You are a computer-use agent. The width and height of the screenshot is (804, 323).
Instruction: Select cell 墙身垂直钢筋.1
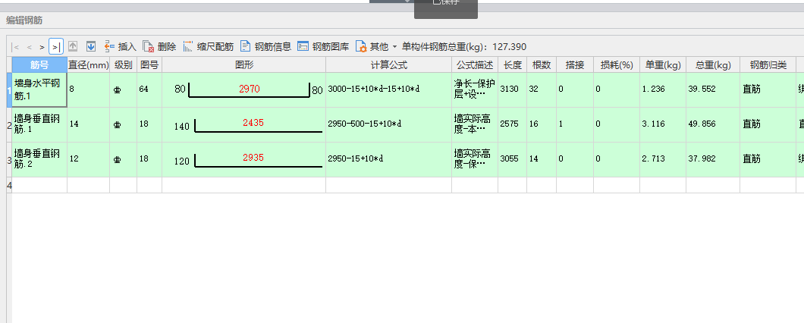point(39,124)
